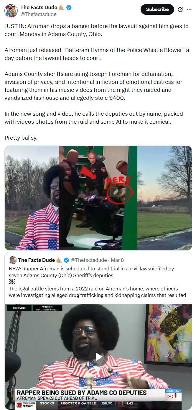Open quoted post author's small avatar
196x410 pixels.
tap(13, 260)
